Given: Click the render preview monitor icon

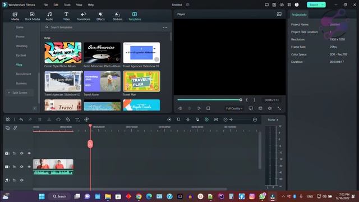Looking at the screenshot, I should coord(251,108).
